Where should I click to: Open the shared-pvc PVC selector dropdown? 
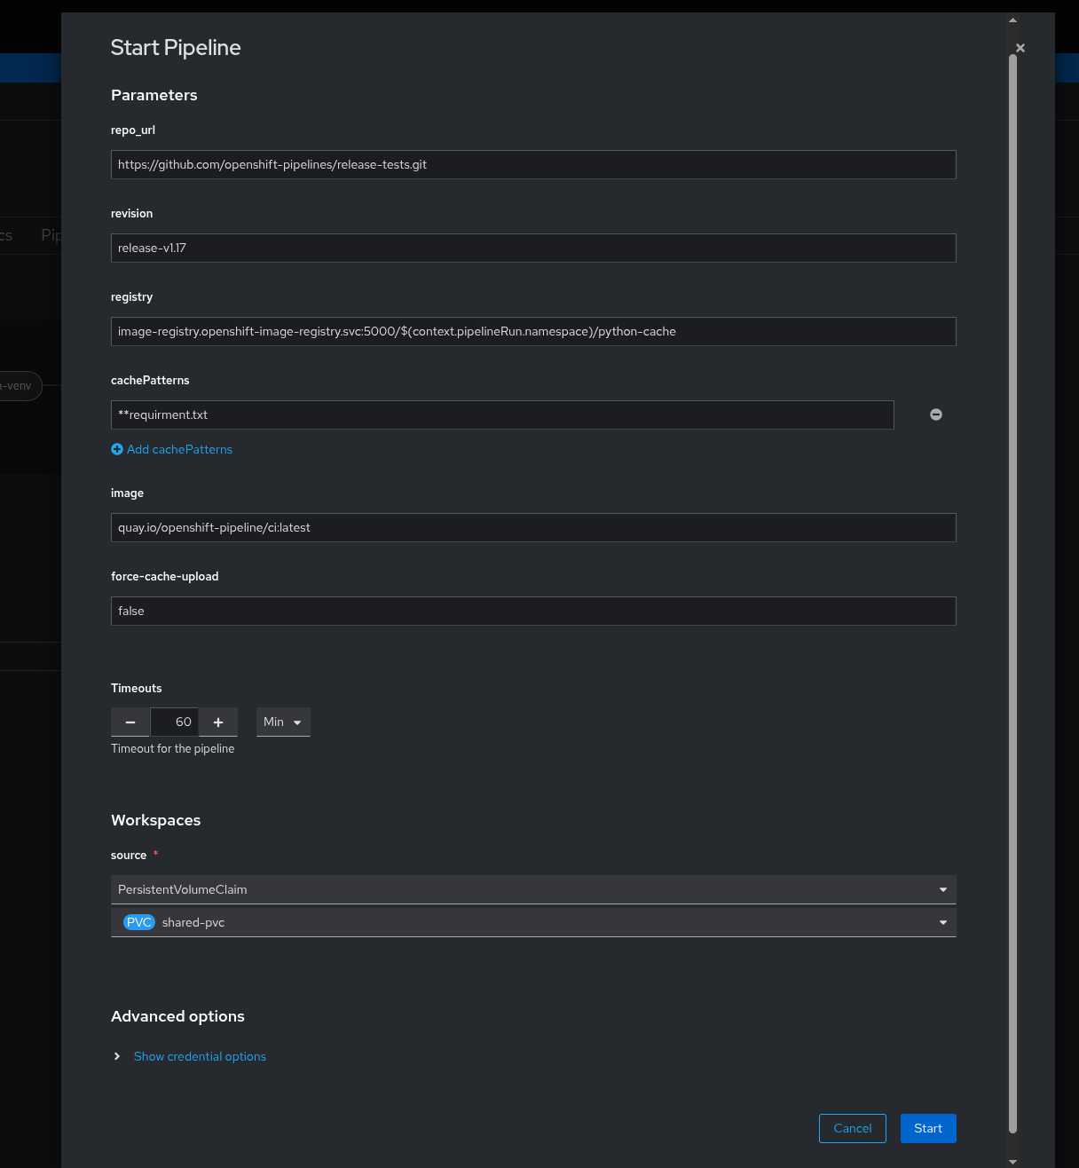533,922
